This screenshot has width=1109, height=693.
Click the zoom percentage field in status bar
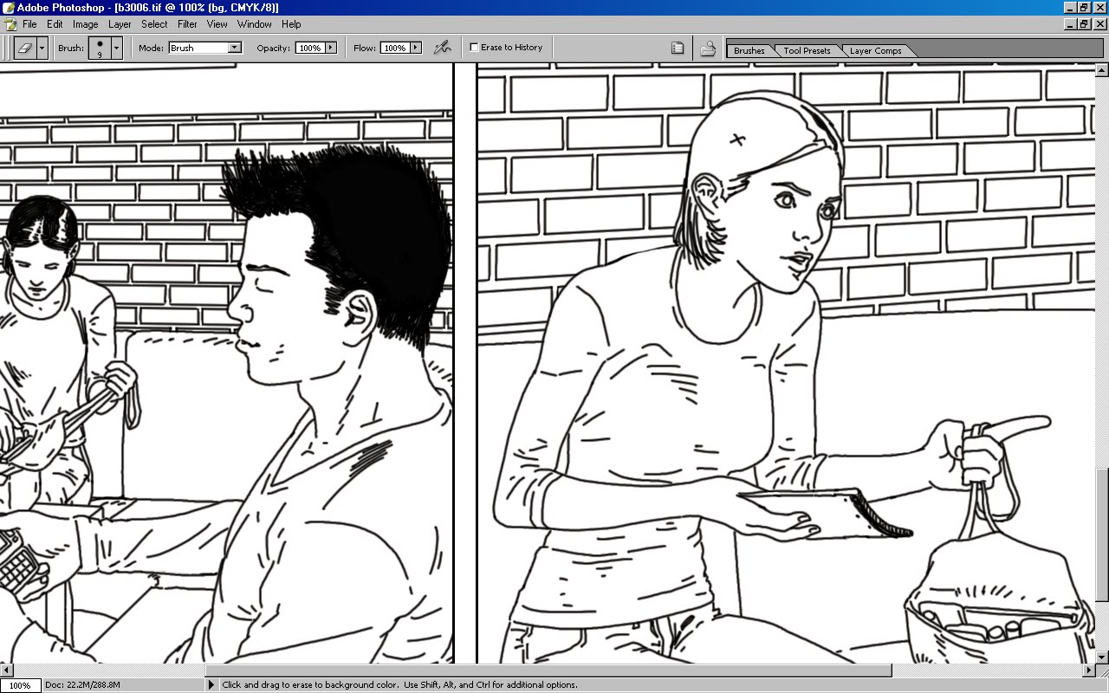(x=20, y=685)
